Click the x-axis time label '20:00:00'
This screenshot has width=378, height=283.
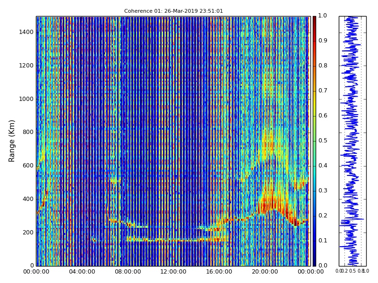click(265, 272)
